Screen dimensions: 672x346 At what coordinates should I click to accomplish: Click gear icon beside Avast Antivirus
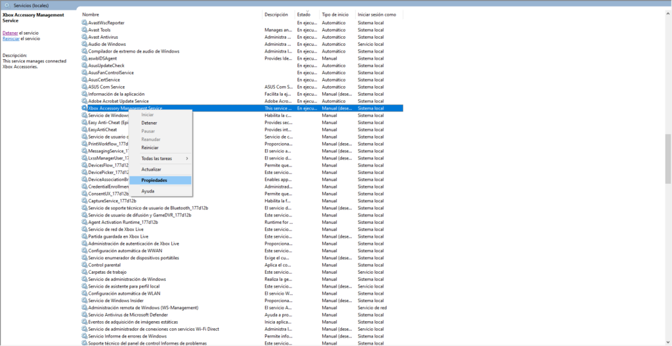85,37
